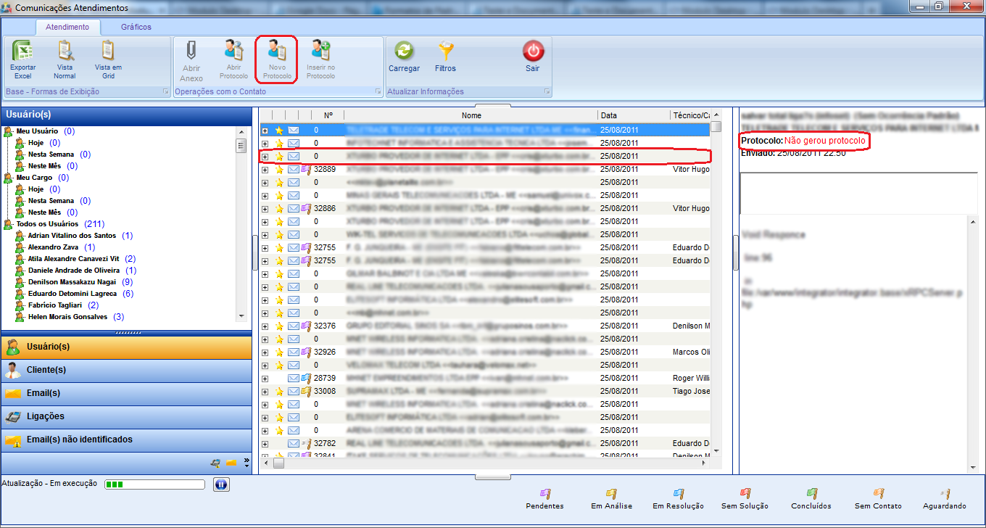The width and height of the screenshot is (986, 528).
Task: Open Email(s) não identificados section
Action: [79, 440]
